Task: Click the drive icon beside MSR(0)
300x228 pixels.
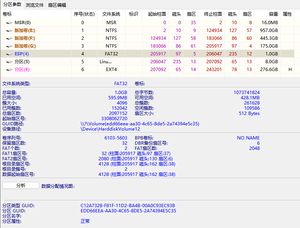Action: point(9,23)
